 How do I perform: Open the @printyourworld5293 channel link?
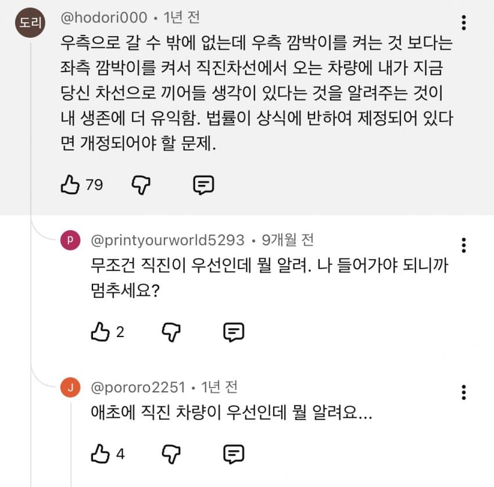tap(167, 239)
